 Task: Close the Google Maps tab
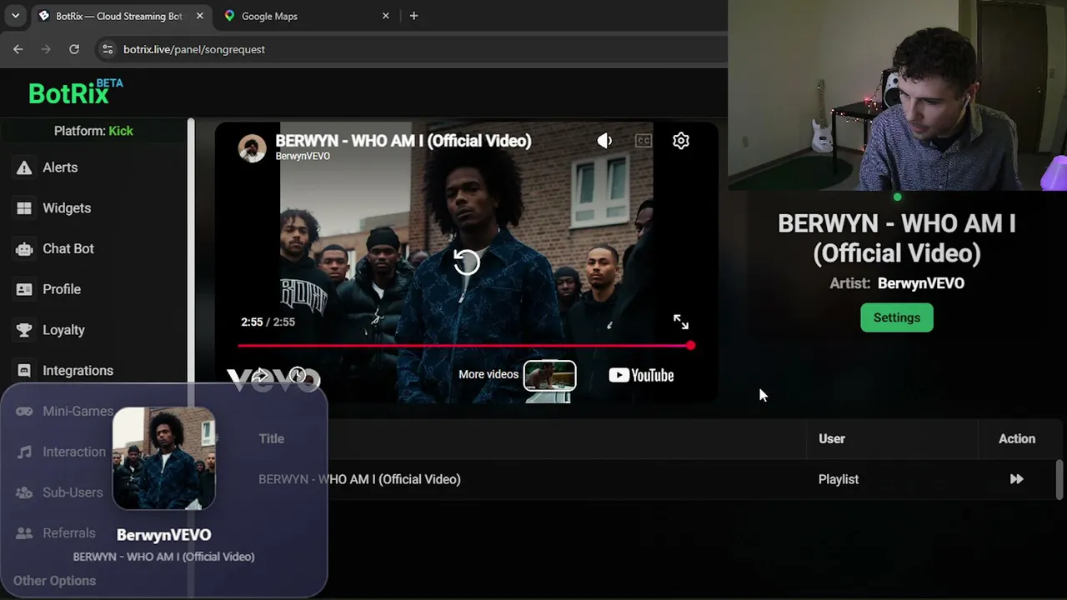tap(385, 16)
